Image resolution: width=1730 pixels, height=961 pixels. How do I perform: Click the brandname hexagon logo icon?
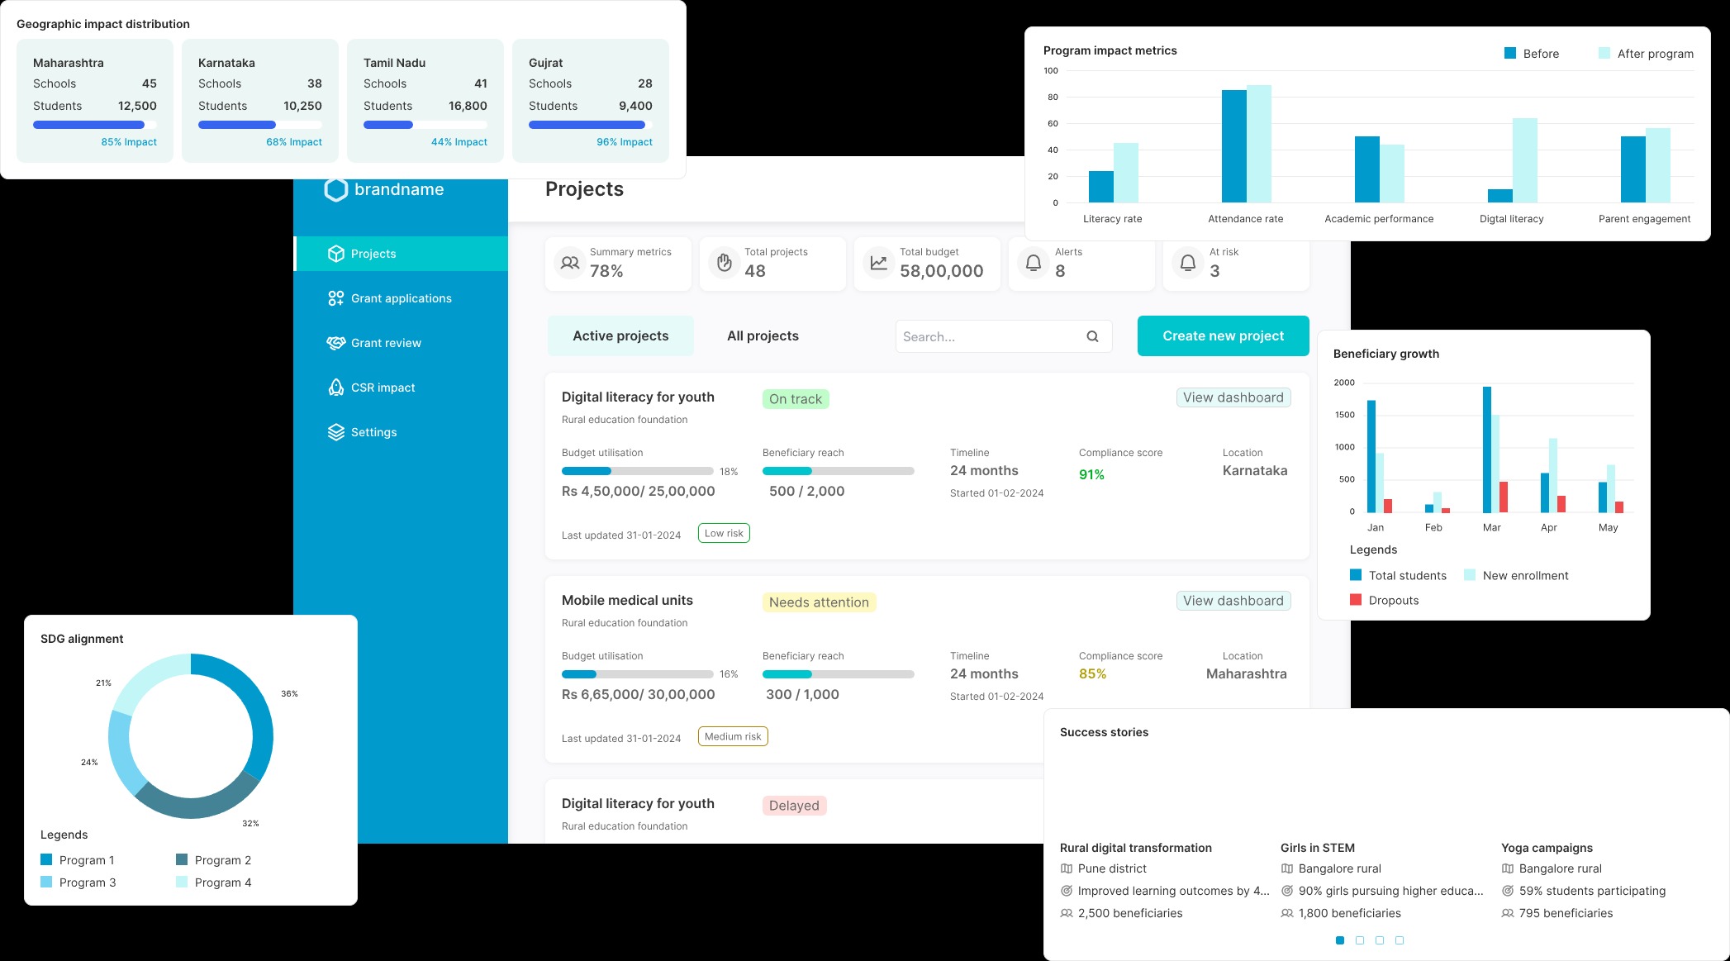pos(336,190)
